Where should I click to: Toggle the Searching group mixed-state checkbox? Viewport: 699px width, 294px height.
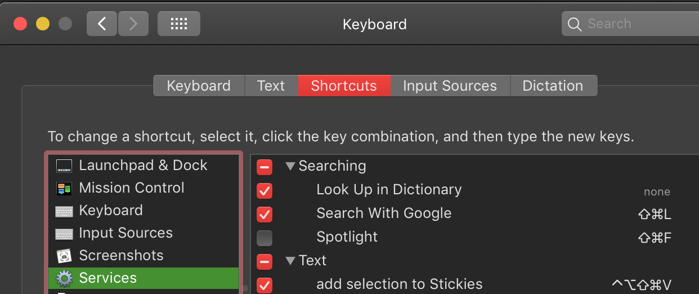point(265,167)
